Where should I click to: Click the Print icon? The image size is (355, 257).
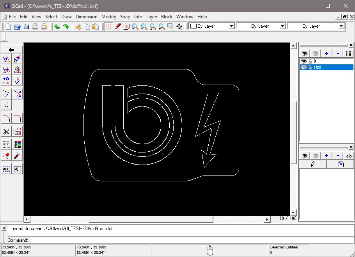coord(35,27)
